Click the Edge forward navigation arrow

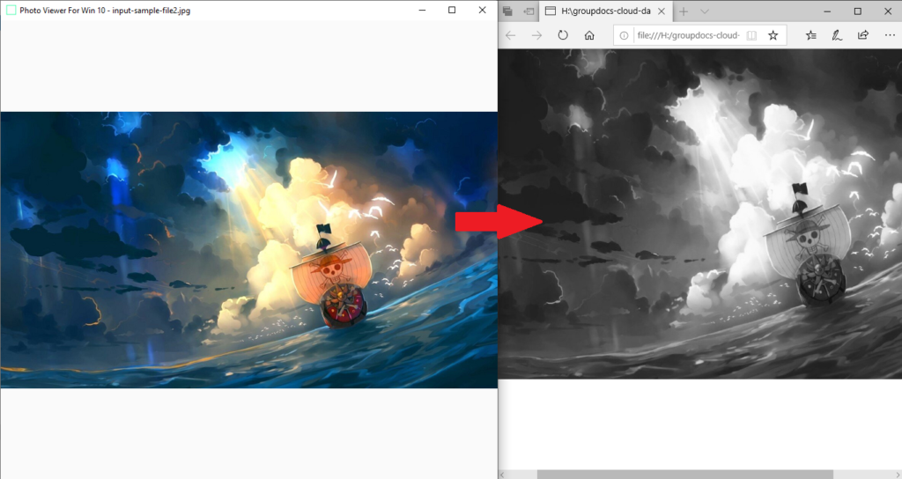click(536, 36)
